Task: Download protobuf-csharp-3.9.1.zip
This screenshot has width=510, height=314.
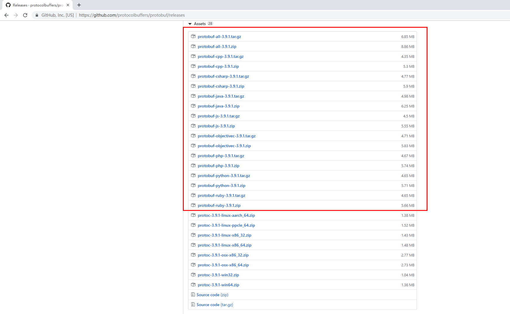Action: tap(221, 86)
